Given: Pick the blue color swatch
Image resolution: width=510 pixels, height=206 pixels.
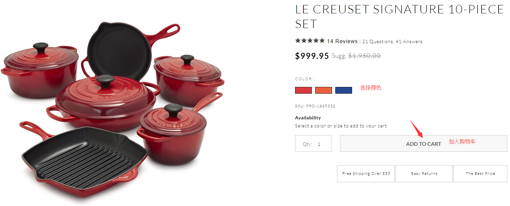Looking at the screenshot, I should [343, 90].
